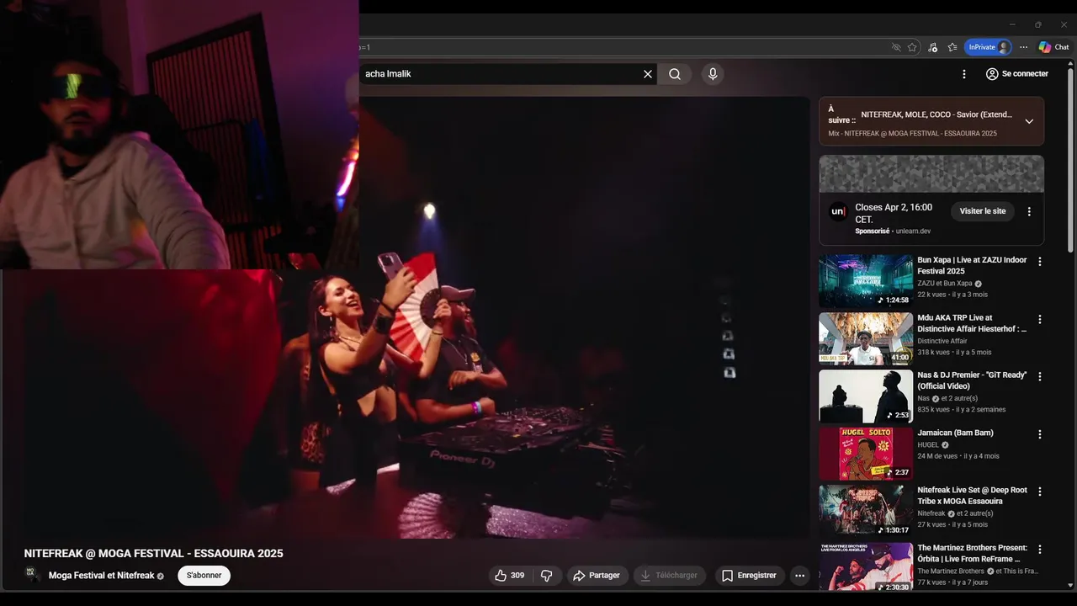This screenshot has height=606, width=1077.
Task: Open Jamaican (Bam Bam) thumbnail
Action: tap(866, 454)
